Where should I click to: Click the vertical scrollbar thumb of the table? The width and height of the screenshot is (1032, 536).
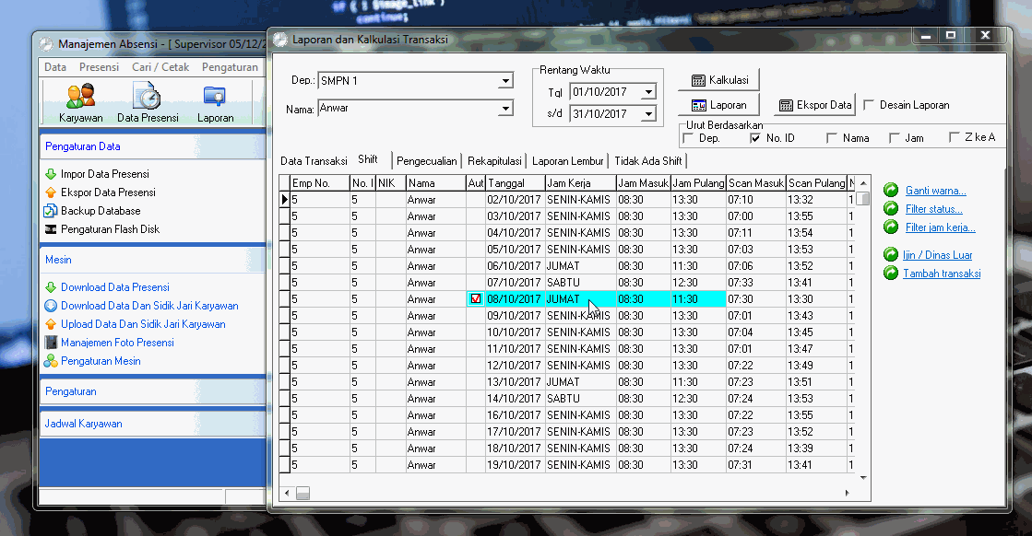click(x=863, y=198)
